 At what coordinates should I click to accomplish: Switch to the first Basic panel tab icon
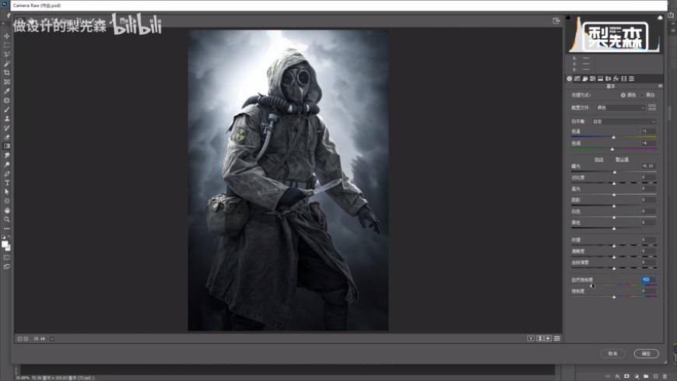point(570,79)
